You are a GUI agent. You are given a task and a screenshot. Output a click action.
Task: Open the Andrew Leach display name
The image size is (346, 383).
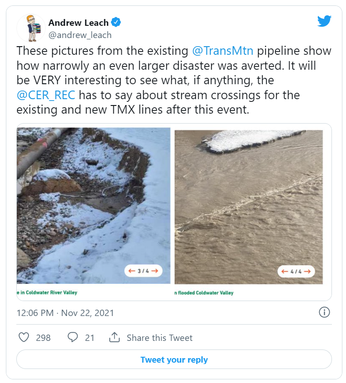point(78,23)
